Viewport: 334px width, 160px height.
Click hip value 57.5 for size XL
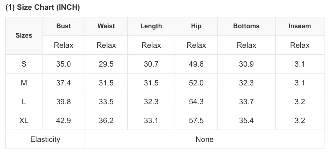pyautogui.click(x=196, y=121)
